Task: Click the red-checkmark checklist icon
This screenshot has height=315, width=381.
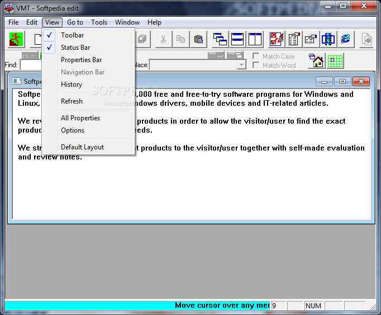Action: coord(277,39)
